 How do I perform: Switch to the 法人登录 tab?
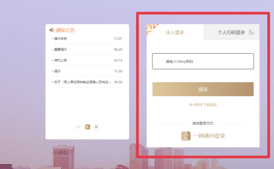(x=175, y=32)
